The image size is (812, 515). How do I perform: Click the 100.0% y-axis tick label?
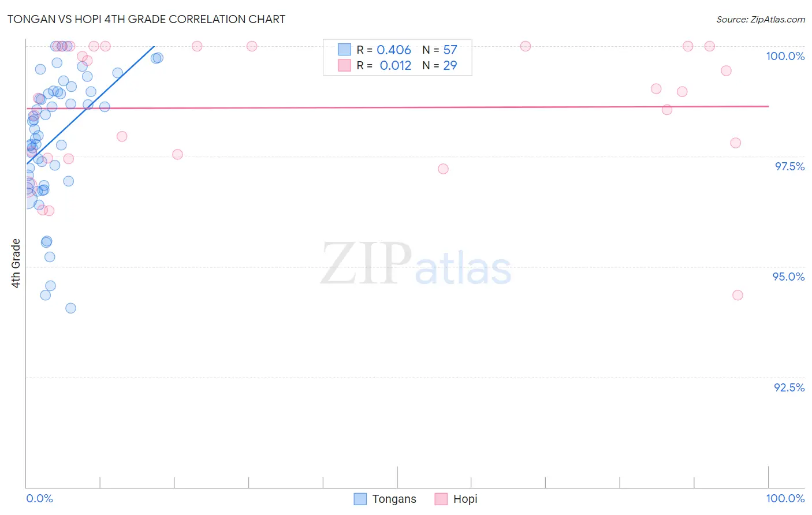(785, 56)
